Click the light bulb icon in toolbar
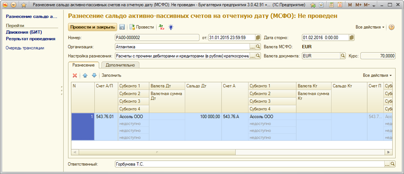Screen dimensions: 404x174 click(171, 27)
